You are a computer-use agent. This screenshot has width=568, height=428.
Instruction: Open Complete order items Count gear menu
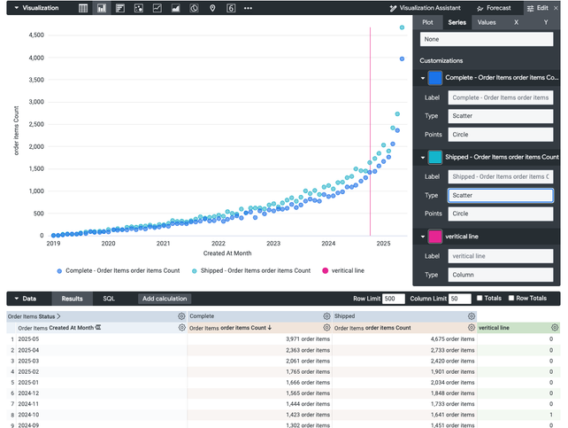(326, 328)
